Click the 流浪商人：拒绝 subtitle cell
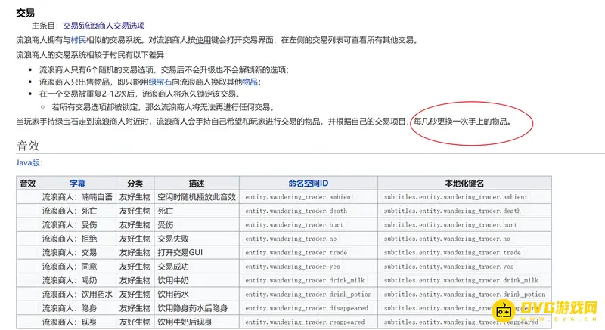Viewport: 605px width, 330px height. pos(70,239)
